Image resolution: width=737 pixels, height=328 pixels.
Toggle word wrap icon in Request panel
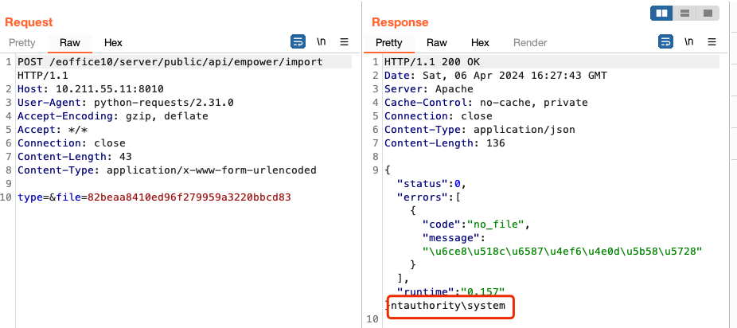coord(298,42)
